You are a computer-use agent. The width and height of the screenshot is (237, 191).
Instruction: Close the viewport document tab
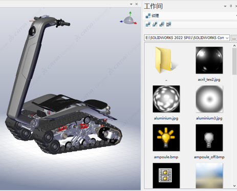pos(137,4)
